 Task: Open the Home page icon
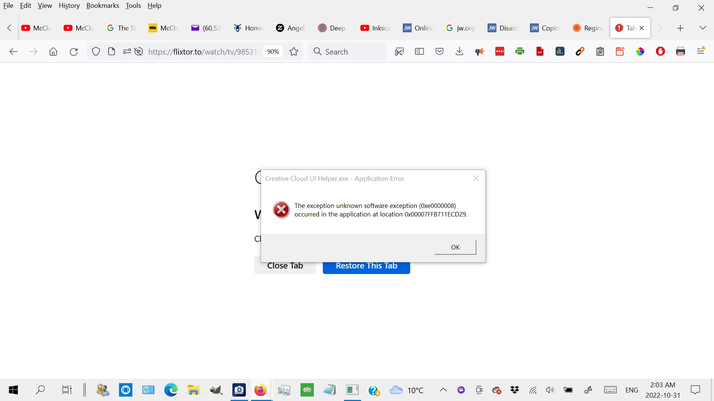[x=53, y=52]
